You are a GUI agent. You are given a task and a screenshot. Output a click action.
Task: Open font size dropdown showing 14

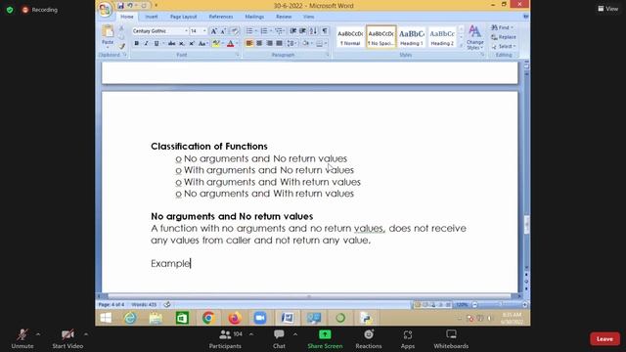[x=204, y=31]
